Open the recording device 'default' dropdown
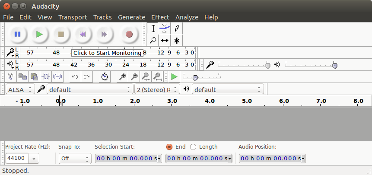Screen dimensions: 372x175 [x=90, y=89]
